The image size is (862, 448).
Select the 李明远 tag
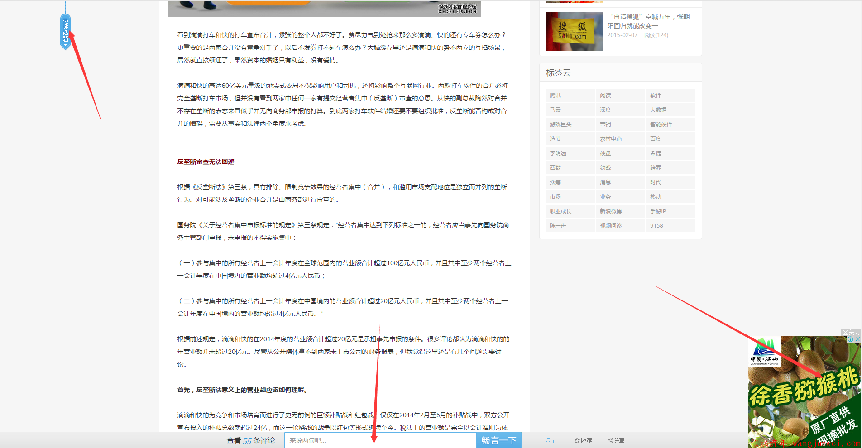click(570, 153)
